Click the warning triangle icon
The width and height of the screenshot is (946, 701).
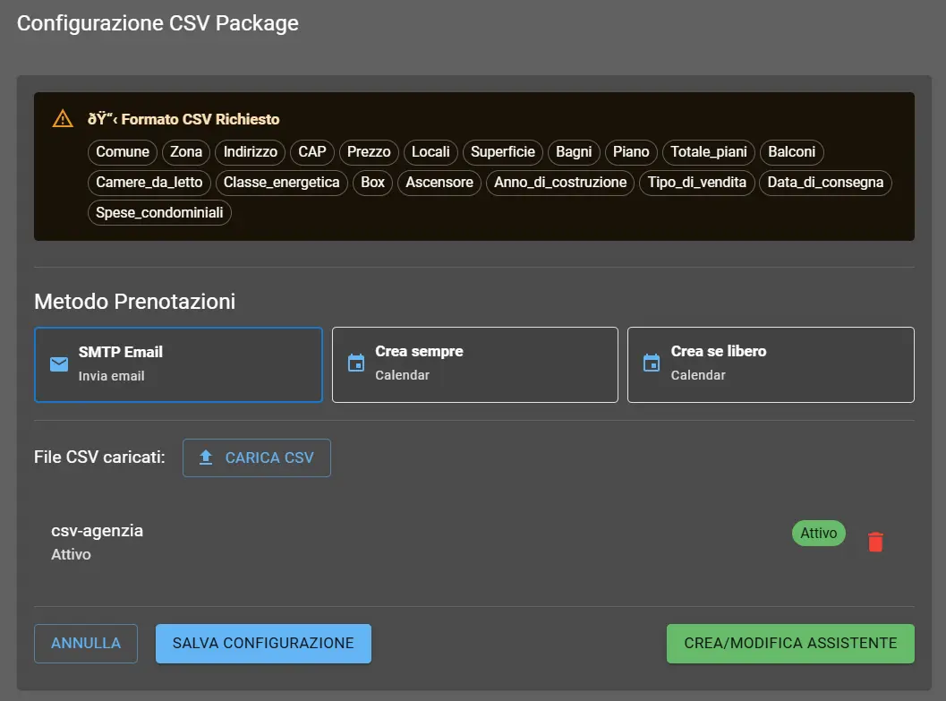pyautogui.click(x=62, y=117)
